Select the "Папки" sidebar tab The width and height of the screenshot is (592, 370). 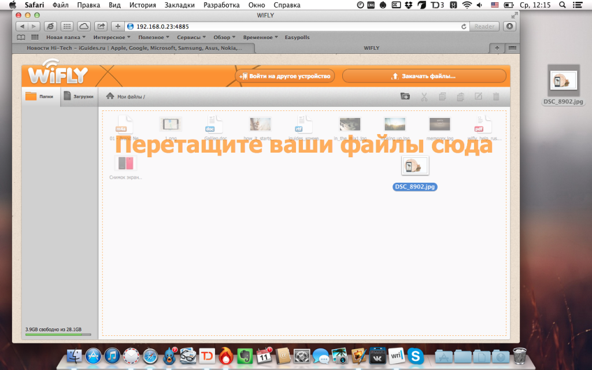click(40, 97)
